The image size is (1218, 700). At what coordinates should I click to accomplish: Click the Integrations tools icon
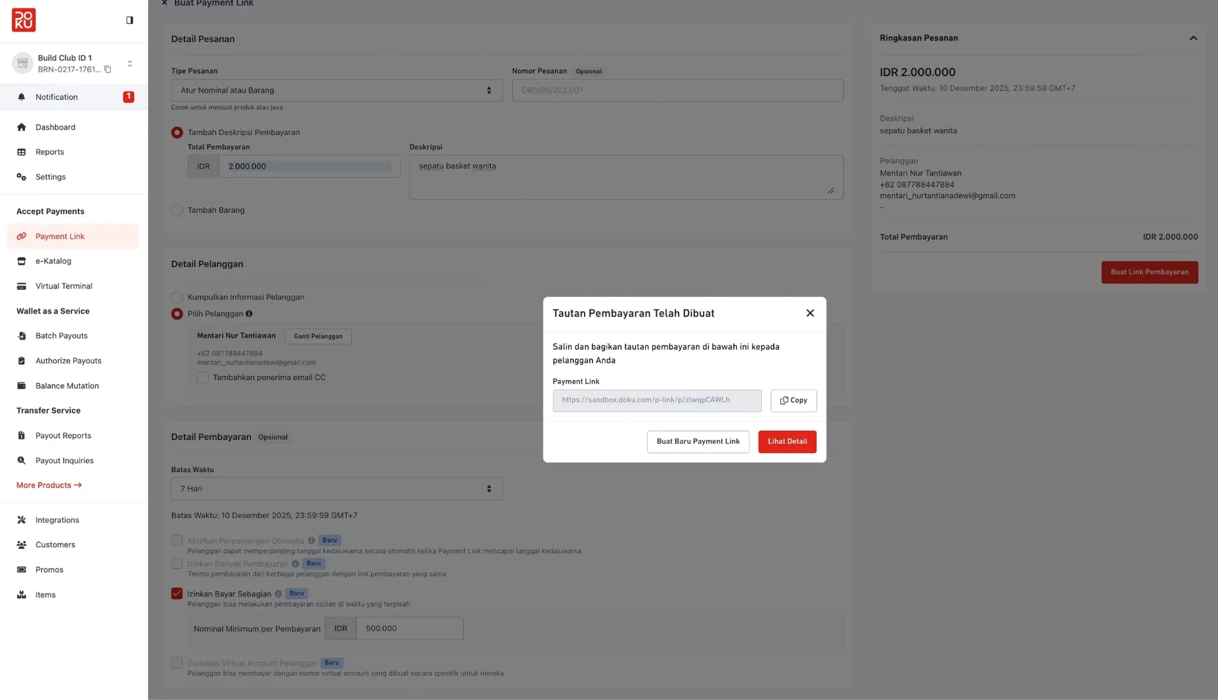(21, 520)
